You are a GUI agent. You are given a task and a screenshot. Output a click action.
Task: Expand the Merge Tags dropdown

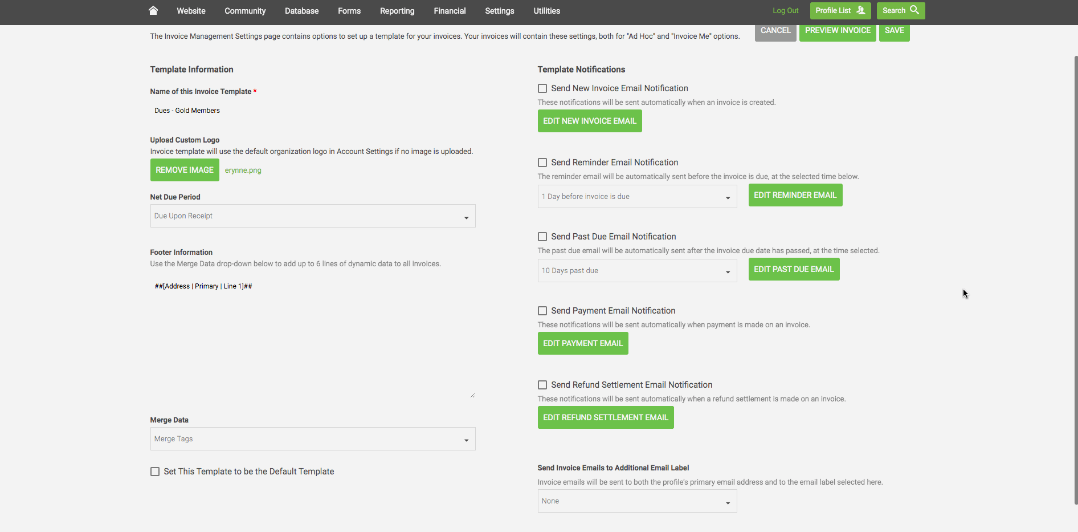pyautogui.click(x=313, y=439)
